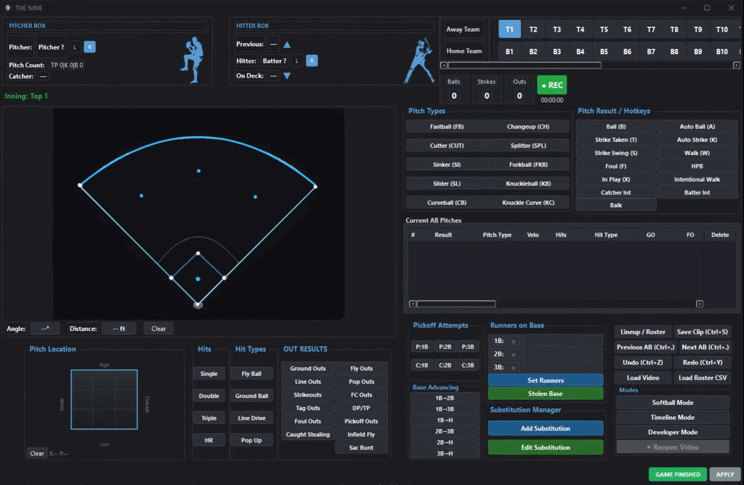The width and height of the screenshot is (744, 485).
Task: Toggle the 1B runner on base indicator
Action: (513, 341)
